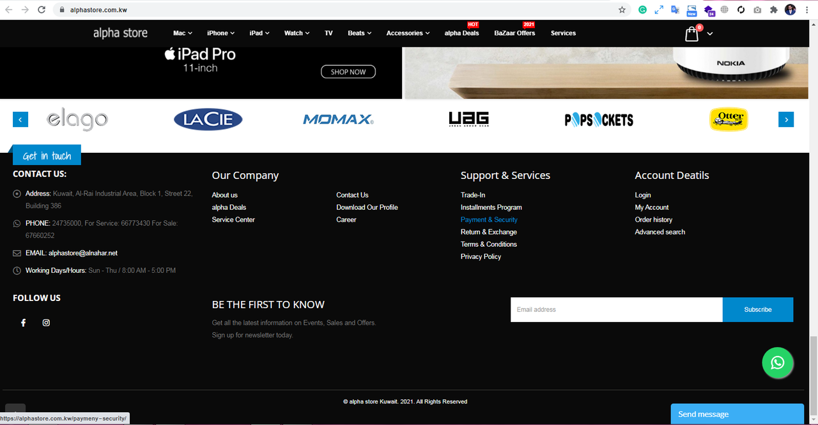Open Chrome profile avatar
818x425 pixels.
point(791,10)
